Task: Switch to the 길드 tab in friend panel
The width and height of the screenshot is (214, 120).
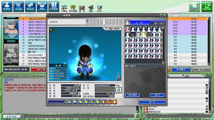Action: 194,76
